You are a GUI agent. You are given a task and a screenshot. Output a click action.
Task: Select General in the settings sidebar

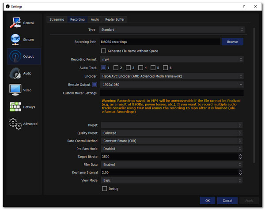pyautogui.click(x=24, y=23)
